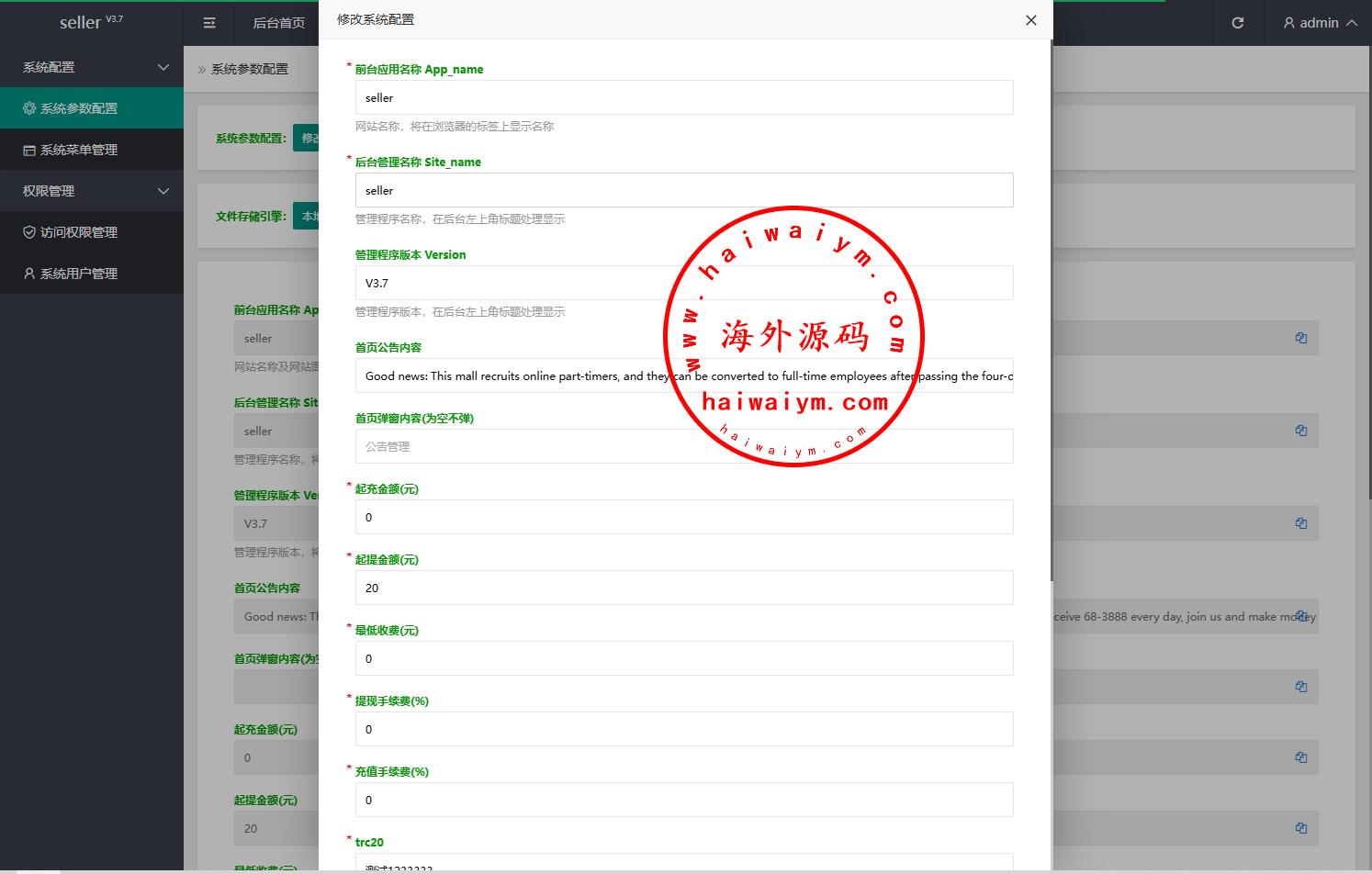Screen dimensions: 1372x874
Task: Open 访问权限管理 in the sidebar
Action: [92, 232]
